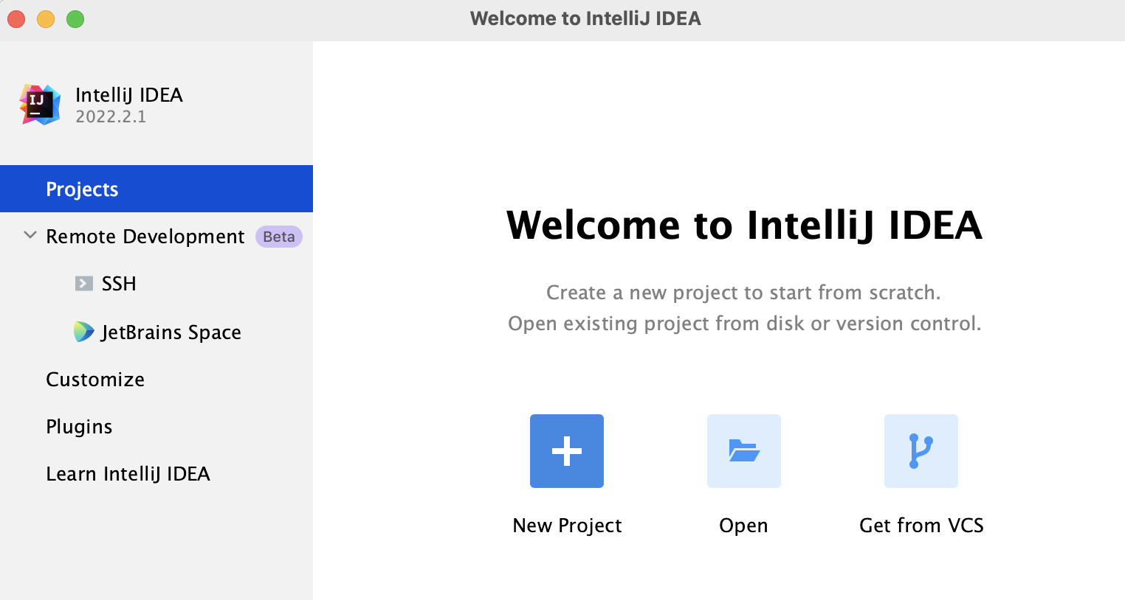
Task: Open the Customize settings tab
Action: tap(95, 380)
